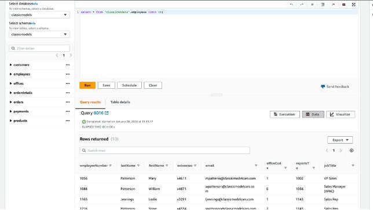The width and height of the screenshot is (373, 210).
Task: Open the external link icon beside Query 8016
Action: [107, 113]
